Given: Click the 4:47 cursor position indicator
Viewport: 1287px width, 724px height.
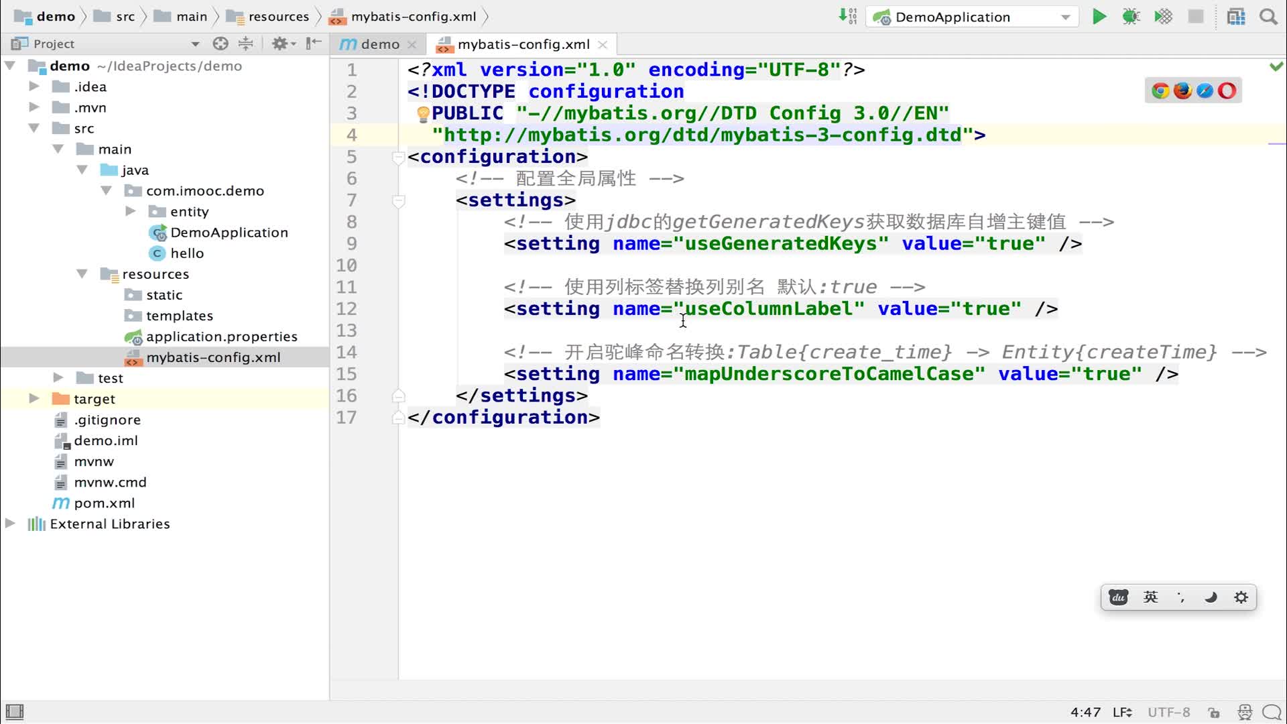Looking at the screenshot, I should tap(1085, 712).
